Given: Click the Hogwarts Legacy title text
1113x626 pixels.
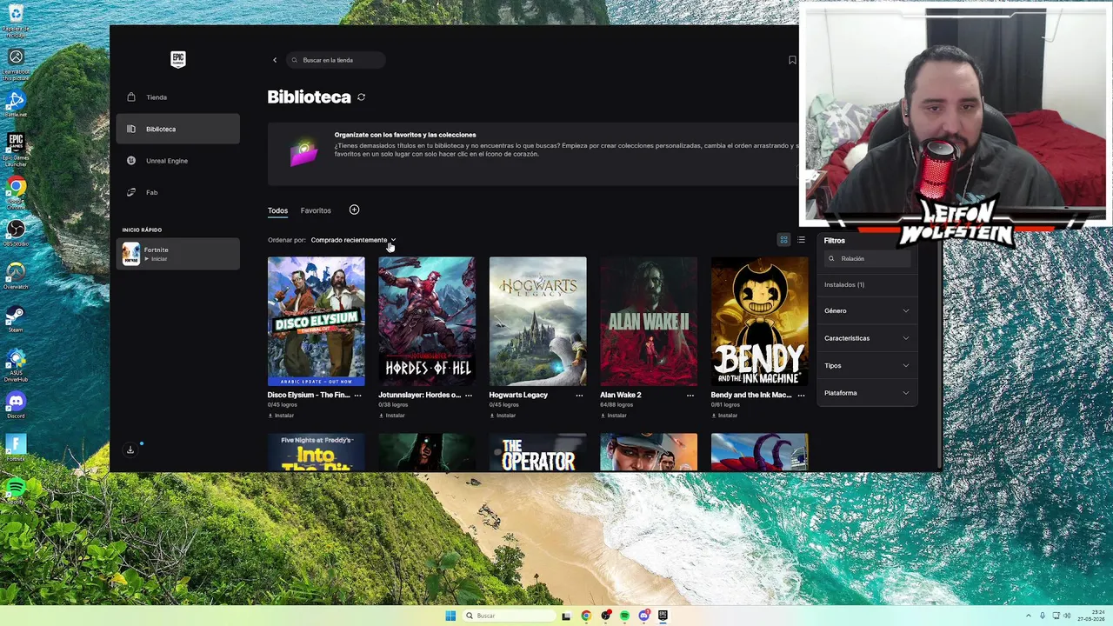Looking at the screenshot, I should tap(518, 395).
